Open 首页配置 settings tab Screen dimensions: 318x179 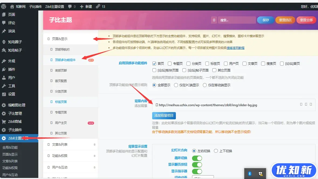point(61,81)
